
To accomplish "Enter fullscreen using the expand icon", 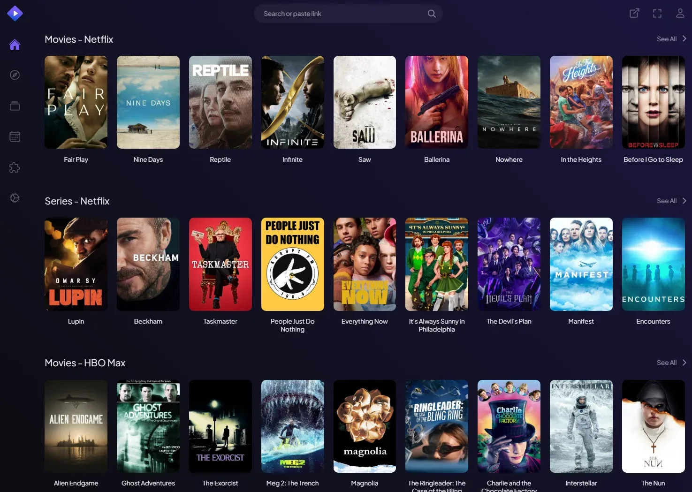I will click(x=657, y=13).
